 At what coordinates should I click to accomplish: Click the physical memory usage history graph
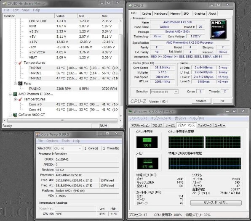pyautogui.click(x=205, y=163)
